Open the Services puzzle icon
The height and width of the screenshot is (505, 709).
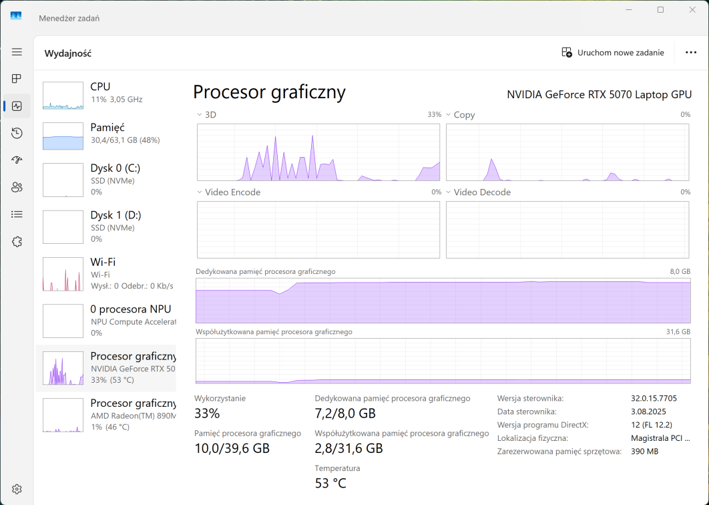[17, 241]
